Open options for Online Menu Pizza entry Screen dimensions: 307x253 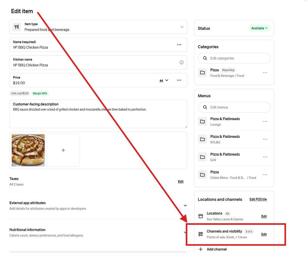pyautogui.click(x=265, y=175)
